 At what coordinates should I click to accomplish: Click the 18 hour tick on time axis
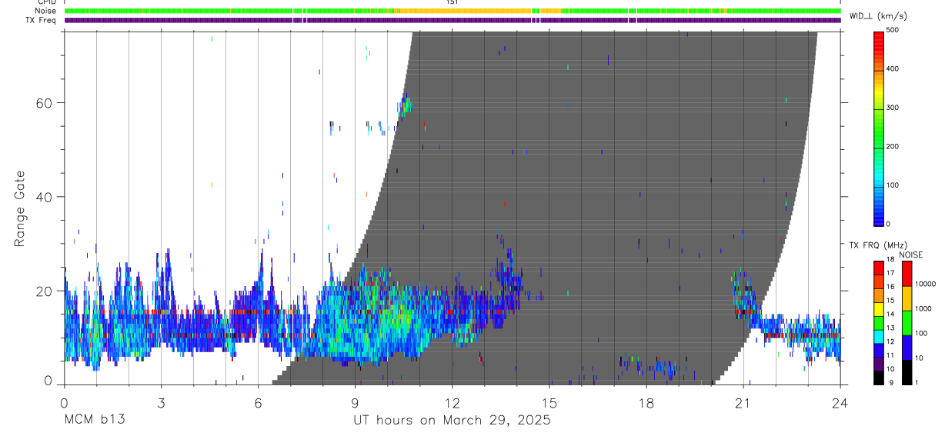[x=646, y=402]
